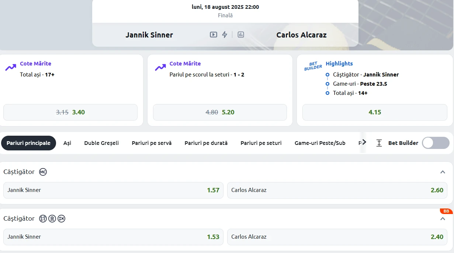Click the expand-collapse all markets icon
Image resolution: width=454 pixels, height=253 pixels.
[x=379, y=143]
